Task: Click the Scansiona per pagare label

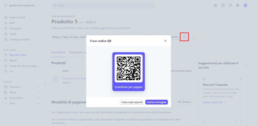Action: click(x=128, y=87)
